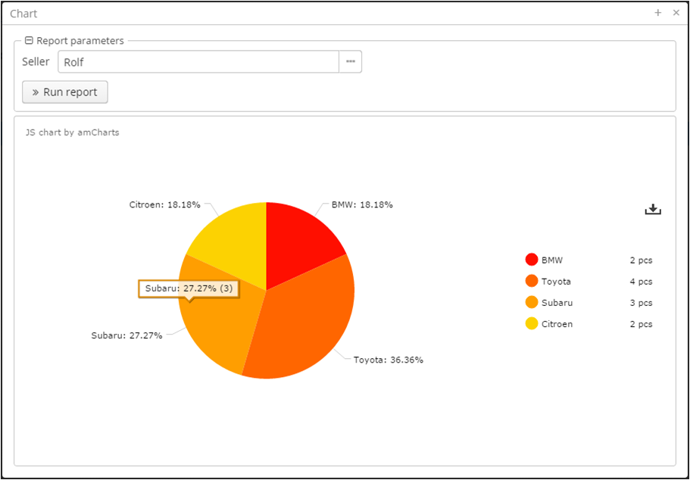690x480 pixels.
Task: Open the Seller lookup ellipsis button
Action: click(x=350, y=62)
